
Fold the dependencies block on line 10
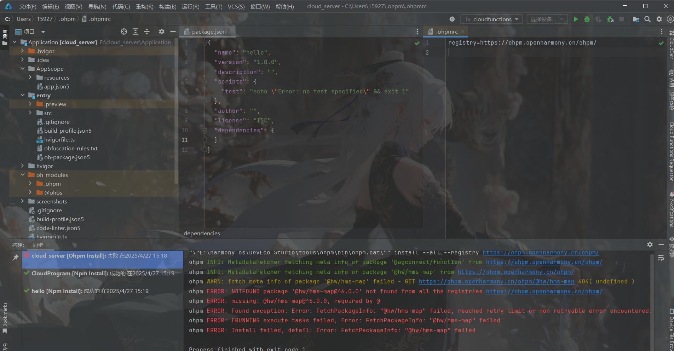(204, 131)
